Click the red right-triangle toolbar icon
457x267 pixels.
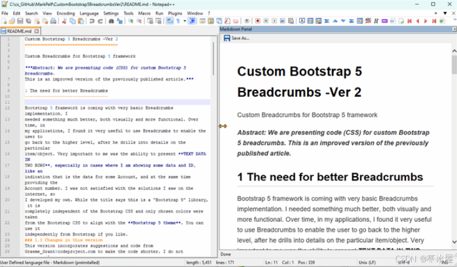[x=426, y=21]
